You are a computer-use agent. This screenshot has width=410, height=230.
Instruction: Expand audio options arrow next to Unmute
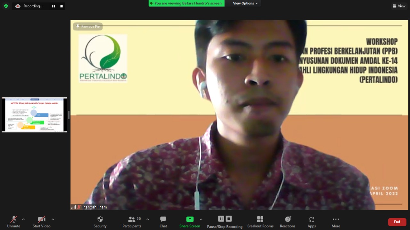click(23, 219)
